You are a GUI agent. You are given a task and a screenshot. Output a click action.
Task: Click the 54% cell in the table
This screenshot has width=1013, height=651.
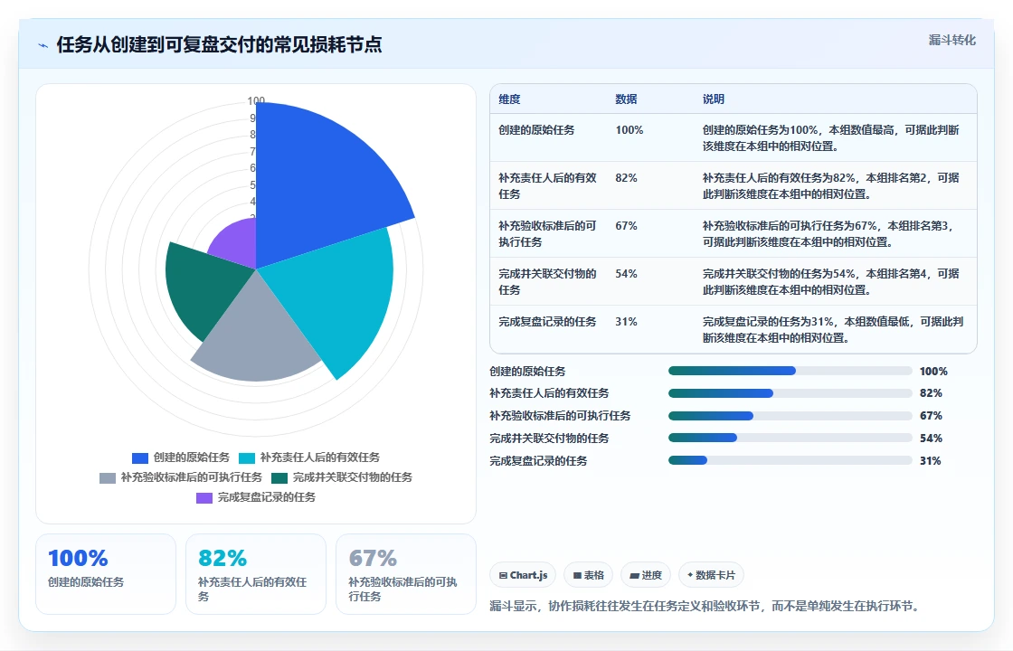coord(626,273)
